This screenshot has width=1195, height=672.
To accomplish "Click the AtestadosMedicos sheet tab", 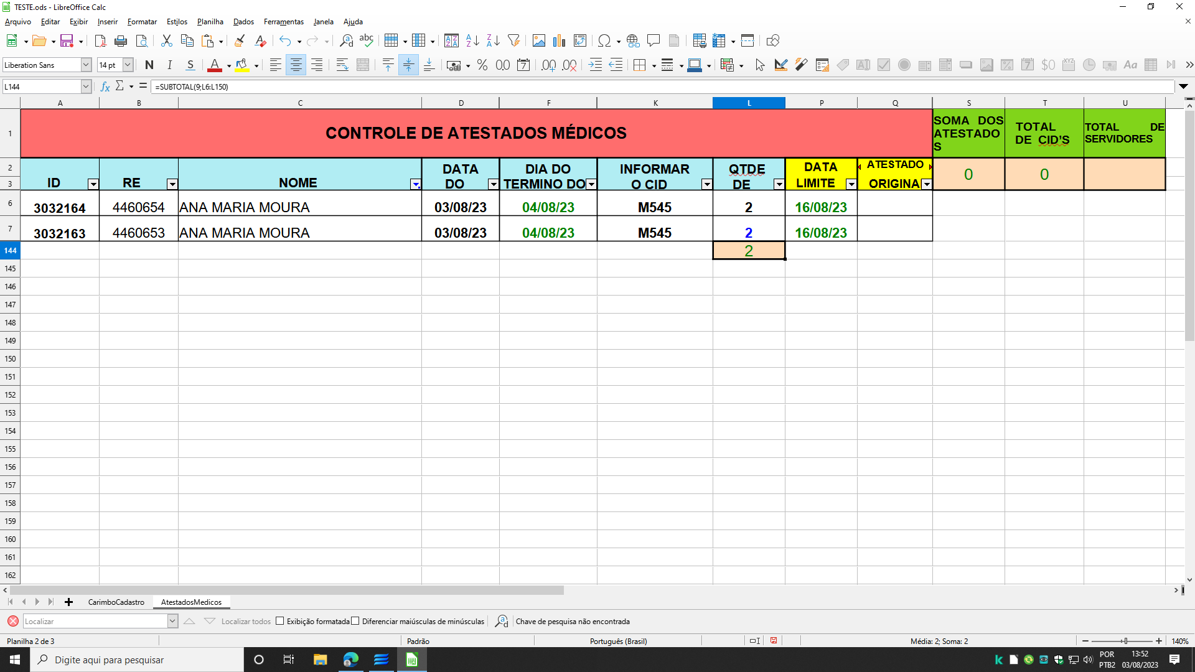I will tap(190, 602).
